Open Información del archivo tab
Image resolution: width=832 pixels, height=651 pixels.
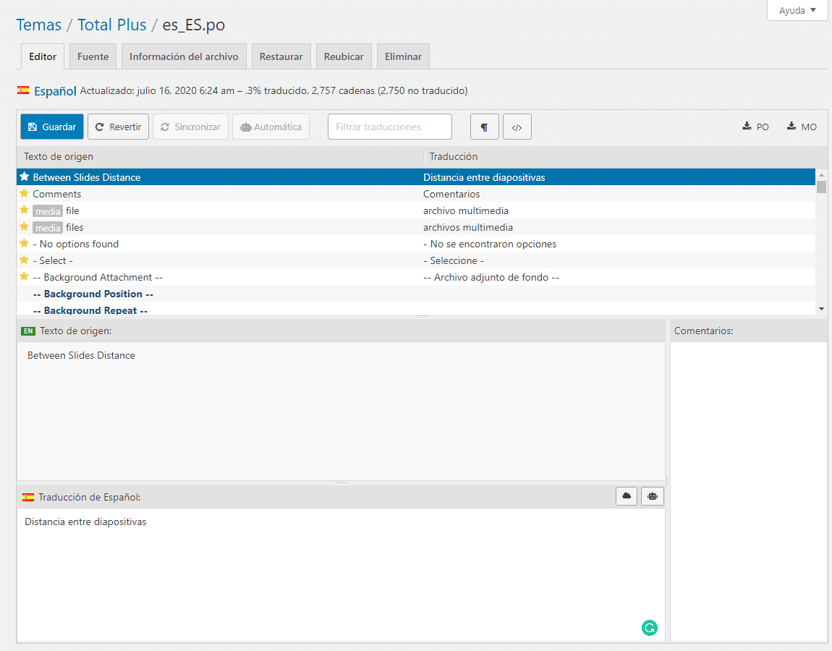click(184, 56)
